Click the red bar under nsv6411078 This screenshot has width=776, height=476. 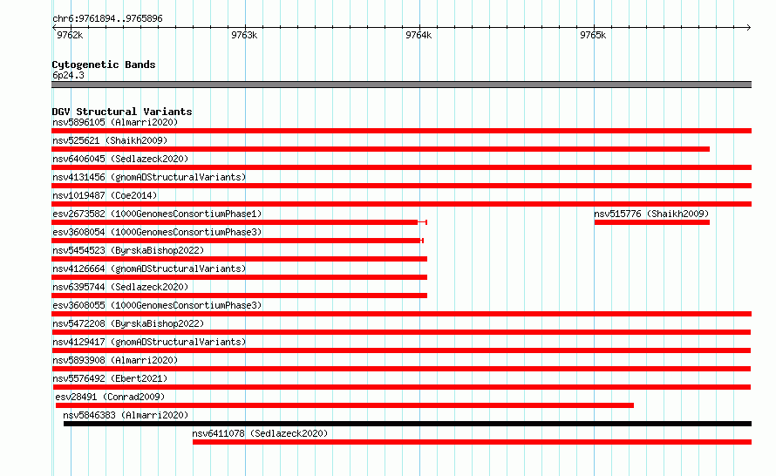(x=472, y=442)
